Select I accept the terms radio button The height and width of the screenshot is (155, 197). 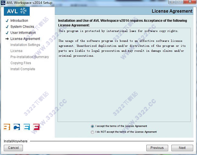pos(92,126)
